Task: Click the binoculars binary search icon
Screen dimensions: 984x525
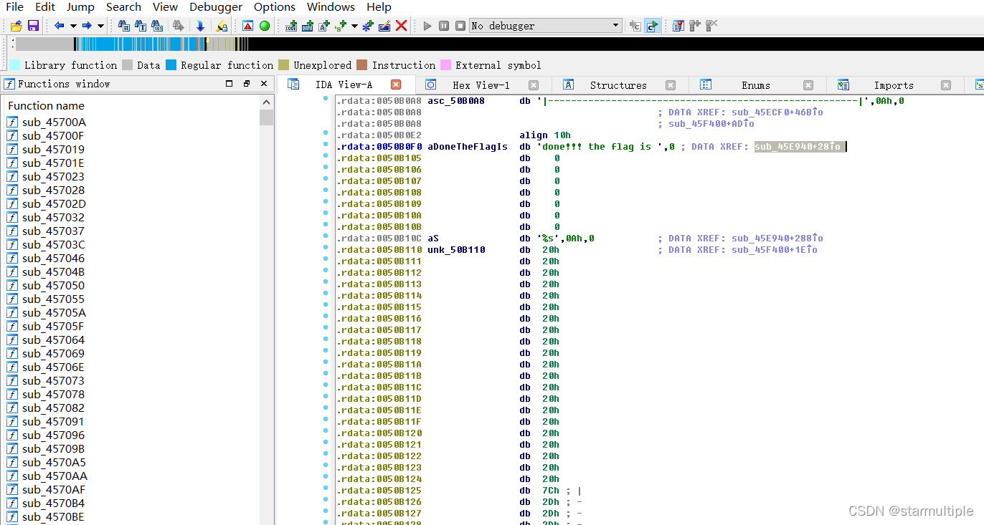Action: [x=157, y=26]
